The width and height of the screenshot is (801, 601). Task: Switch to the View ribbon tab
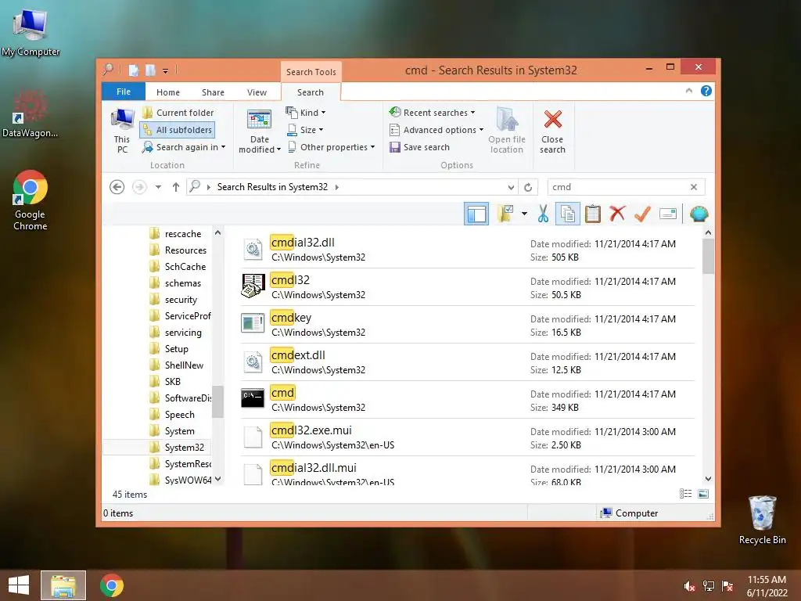(257, 92)
